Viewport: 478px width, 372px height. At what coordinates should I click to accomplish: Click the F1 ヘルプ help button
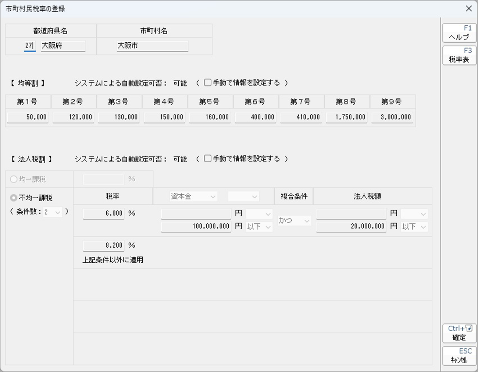pos(459,33)
